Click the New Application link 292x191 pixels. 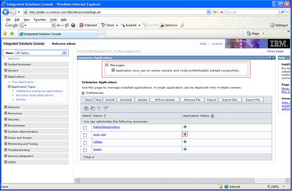pyautogui.click(x=23, y=82)
